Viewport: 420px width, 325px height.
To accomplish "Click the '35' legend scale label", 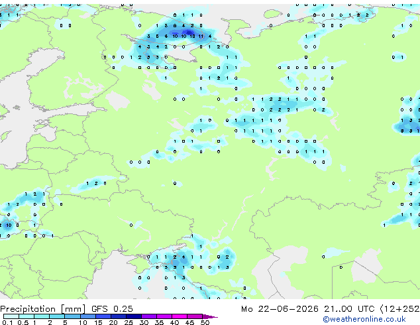I will pos(159,322).
